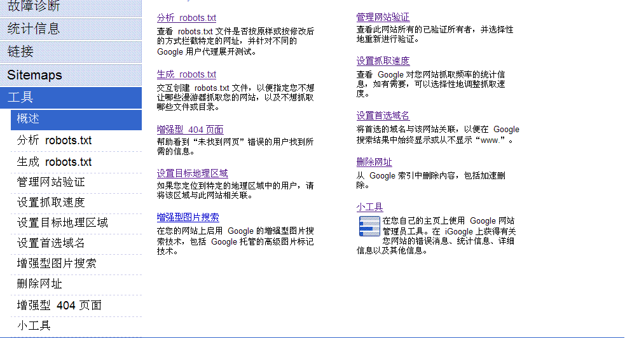Image resolution: width=625 pixels, height=338 pixels.
Task: Select the 工具 sidebar section
Action: [71, 98]
